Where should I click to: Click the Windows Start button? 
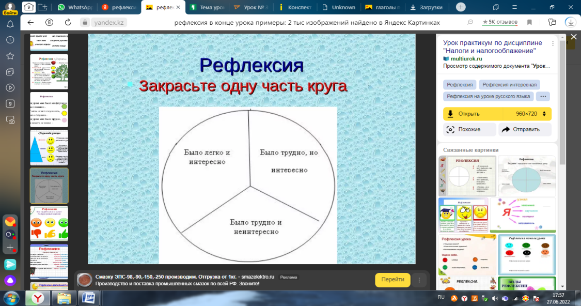tap(11, 298)
